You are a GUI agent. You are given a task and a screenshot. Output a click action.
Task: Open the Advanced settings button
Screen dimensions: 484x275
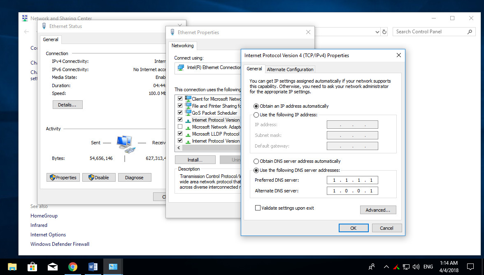coord(378,210)
